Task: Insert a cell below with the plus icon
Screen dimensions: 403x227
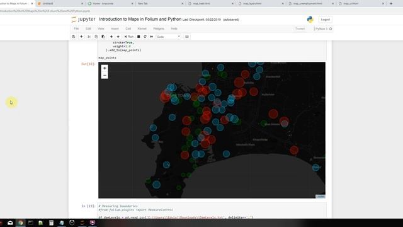Action: point(81,37)
